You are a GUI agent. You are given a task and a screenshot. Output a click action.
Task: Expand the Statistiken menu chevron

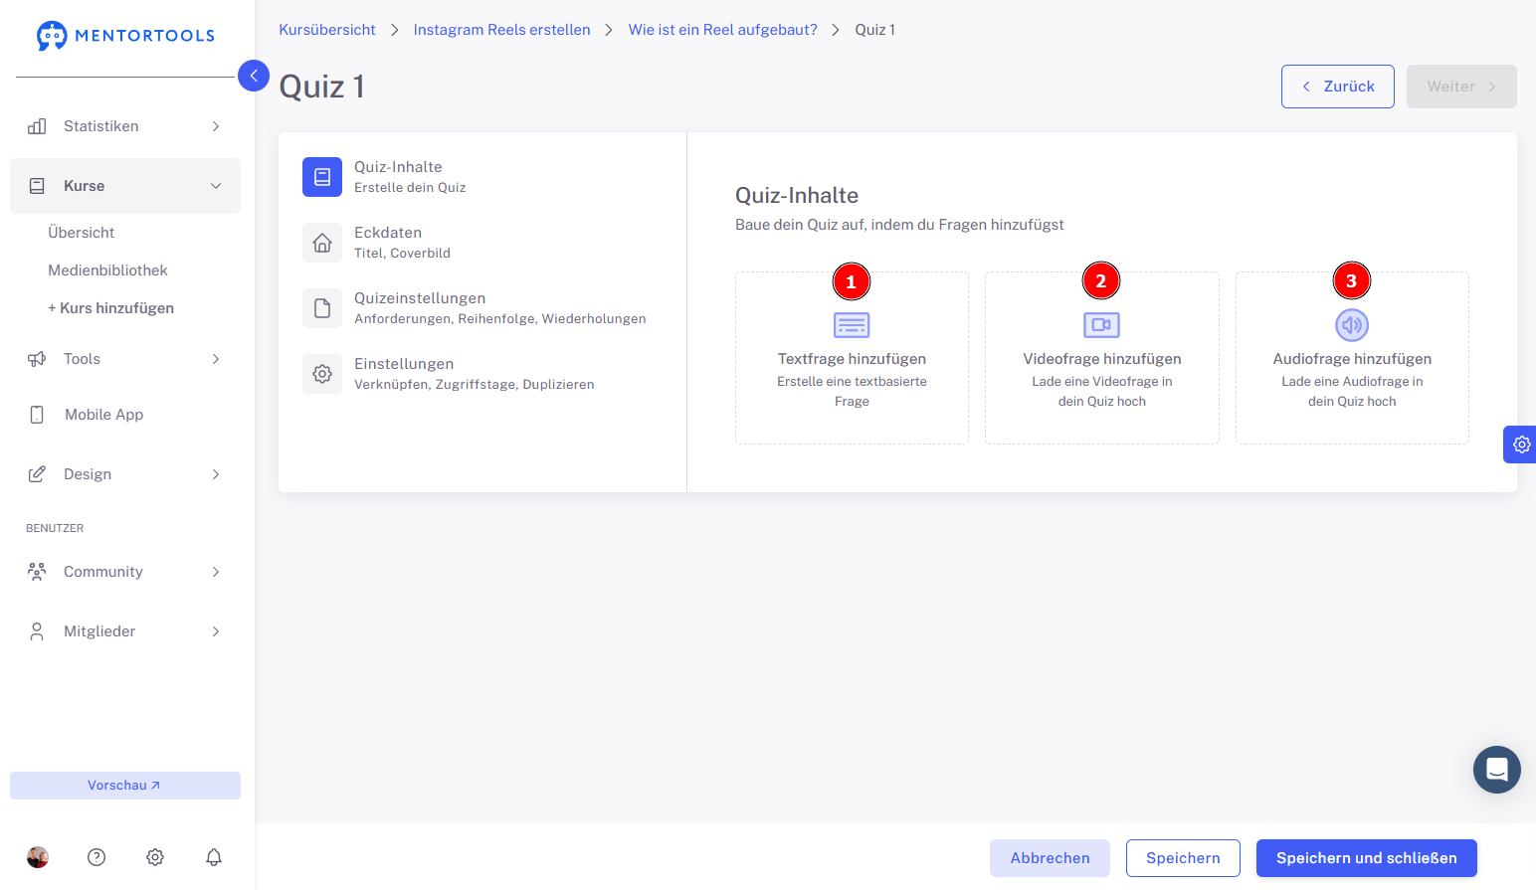(x=216, y=126)
